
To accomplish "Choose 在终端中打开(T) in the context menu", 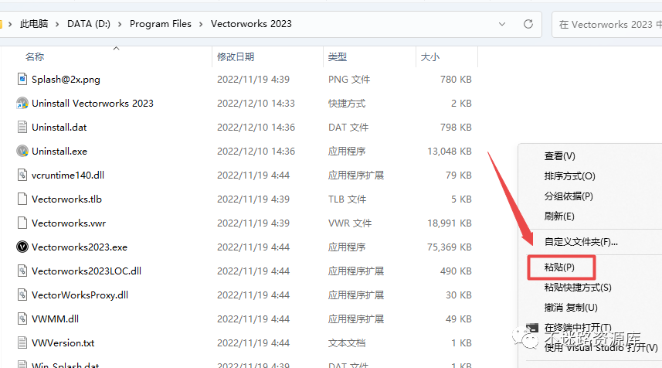I will point(578,328).
